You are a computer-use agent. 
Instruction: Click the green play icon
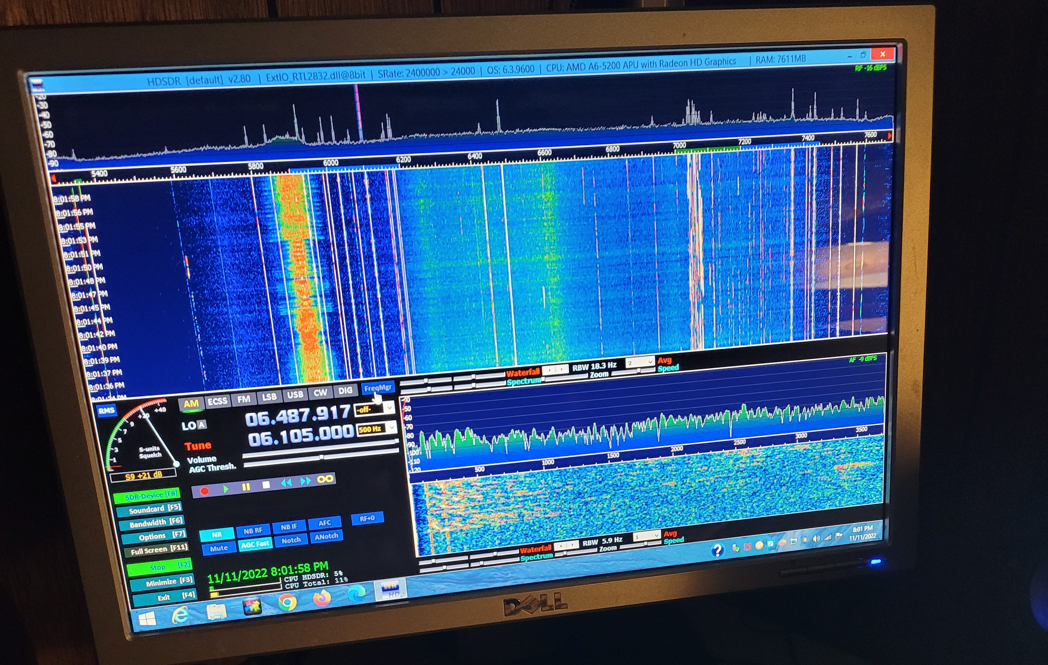tap(226, 489)
